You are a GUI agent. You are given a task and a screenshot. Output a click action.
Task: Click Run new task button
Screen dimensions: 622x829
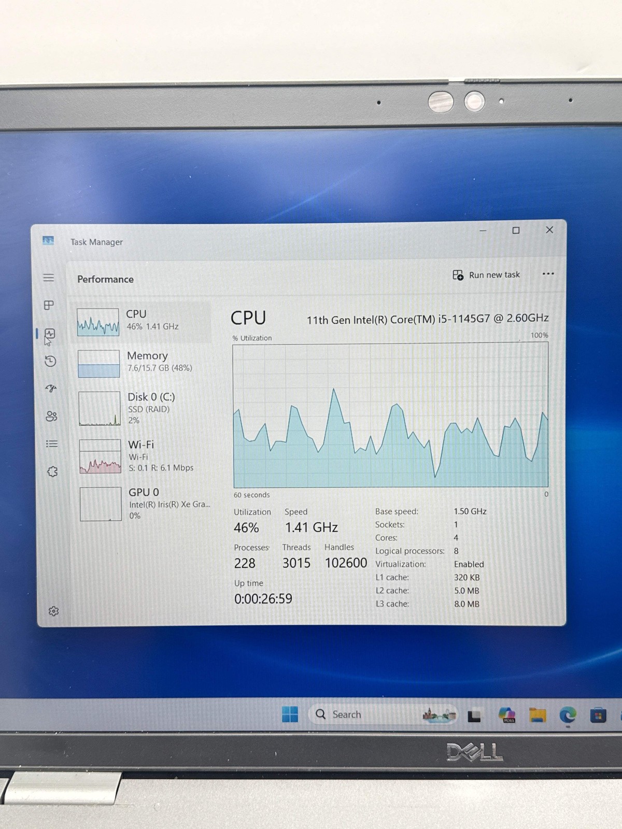486,275
